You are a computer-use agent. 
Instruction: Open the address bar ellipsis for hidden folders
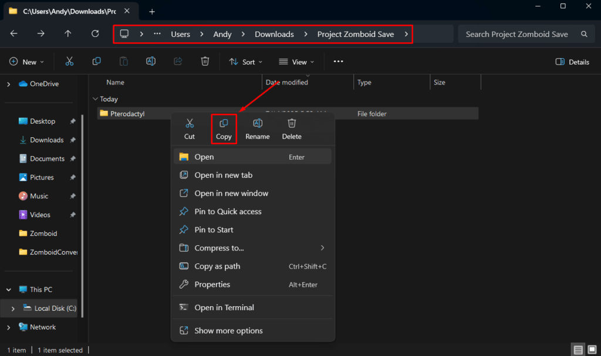click(x=157, y=33)
